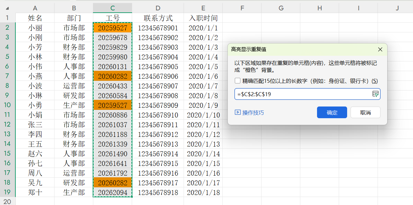Close the 高亮显示重复值 dialog
Screen dimensions: 413x205
pyautogui.click(x=380, y=49)
